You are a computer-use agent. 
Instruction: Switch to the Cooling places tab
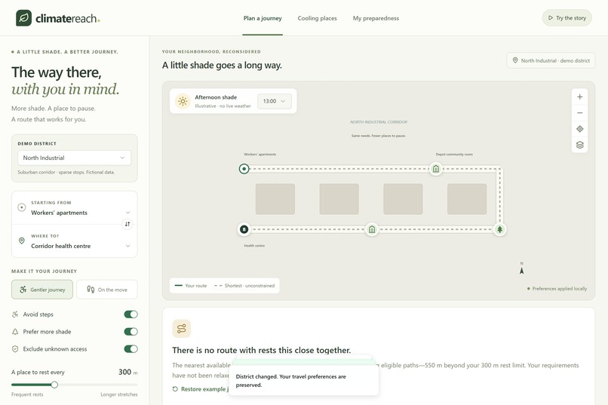tap(317, 18)
